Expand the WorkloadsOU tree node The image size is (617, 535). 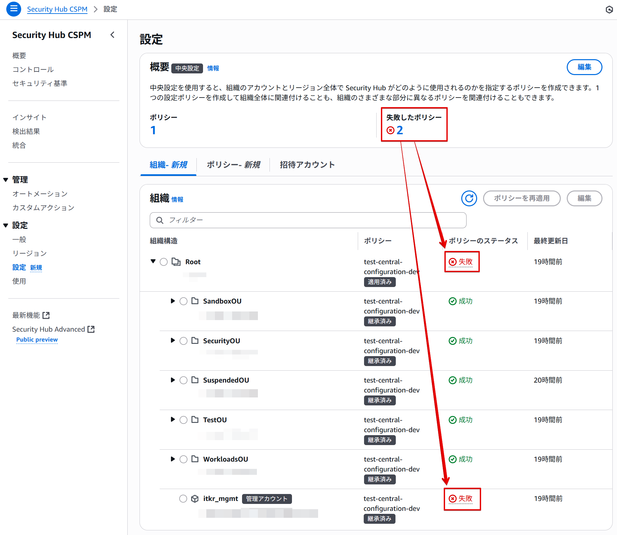[x=173, y=459]
